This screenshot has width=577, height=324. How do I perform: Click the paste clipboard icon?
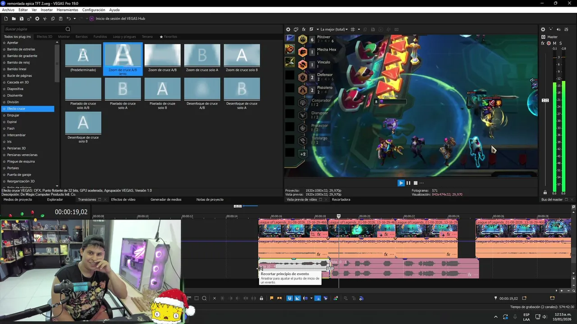(60, 18)
